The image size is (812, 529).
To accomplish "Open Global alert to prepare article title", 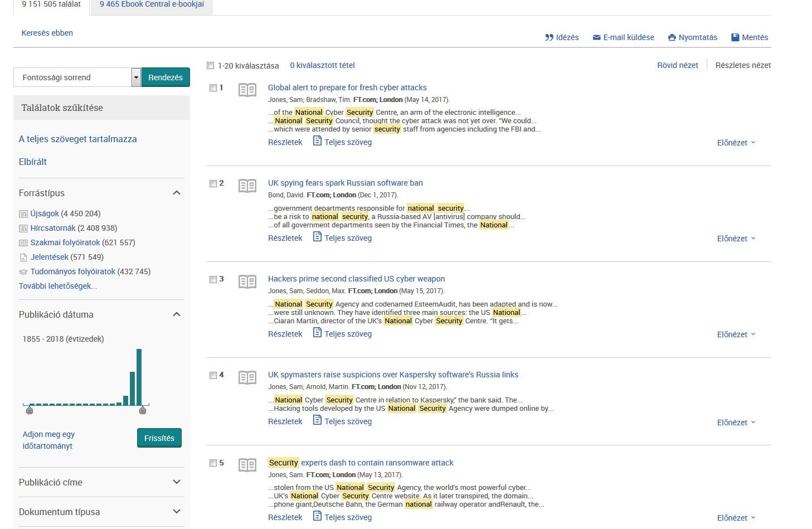I will (347, 88).
